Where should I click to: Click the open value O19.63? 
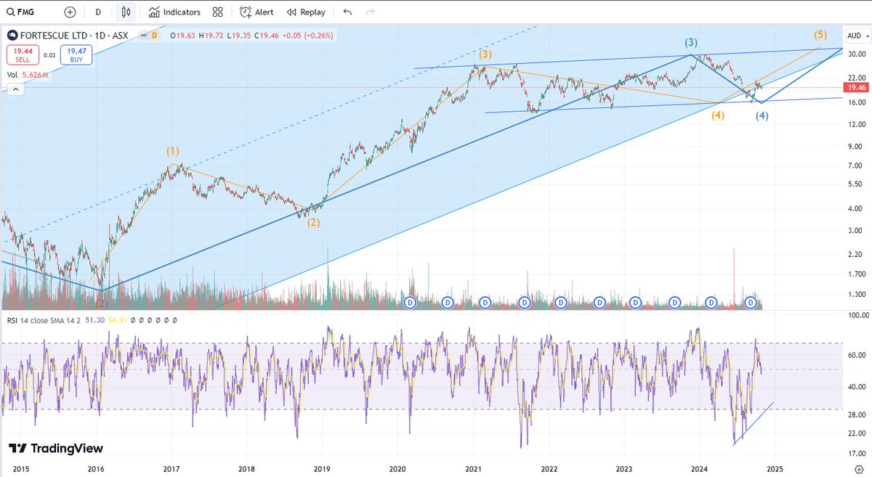[x=184, y=36]
